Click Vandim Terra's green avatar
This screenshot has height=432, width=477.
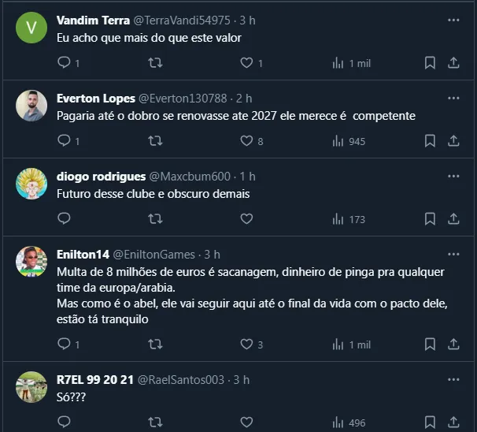(x=31, y=28)
